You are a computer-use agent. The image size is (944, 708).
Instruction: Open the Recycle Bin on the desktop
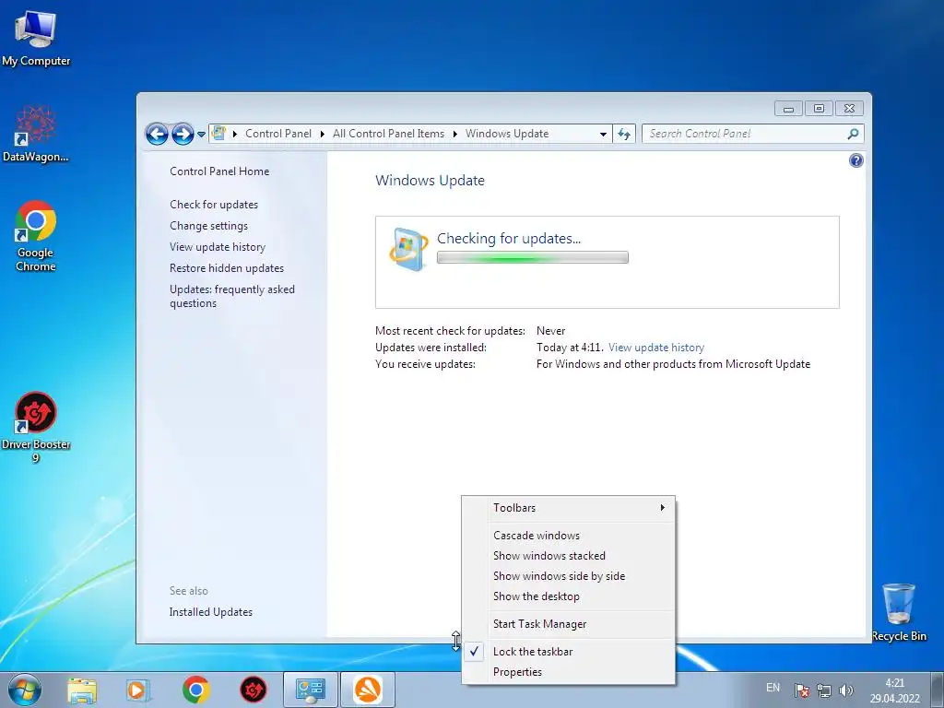[899, 612]
